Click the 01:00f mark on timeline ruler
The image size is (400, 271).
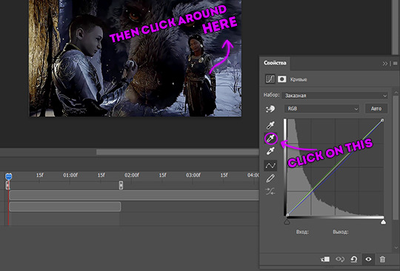pyautogui.click(x=70, y=175)
